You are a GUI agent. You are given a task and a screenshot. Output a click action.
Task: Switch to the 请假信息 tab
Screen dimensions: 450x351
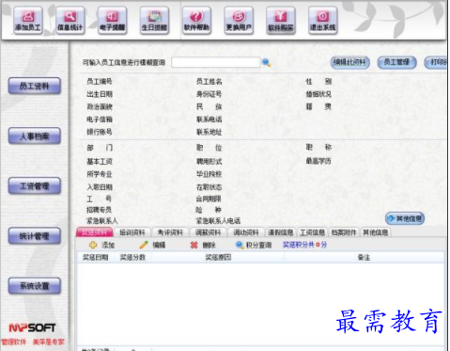coord(281,232)
